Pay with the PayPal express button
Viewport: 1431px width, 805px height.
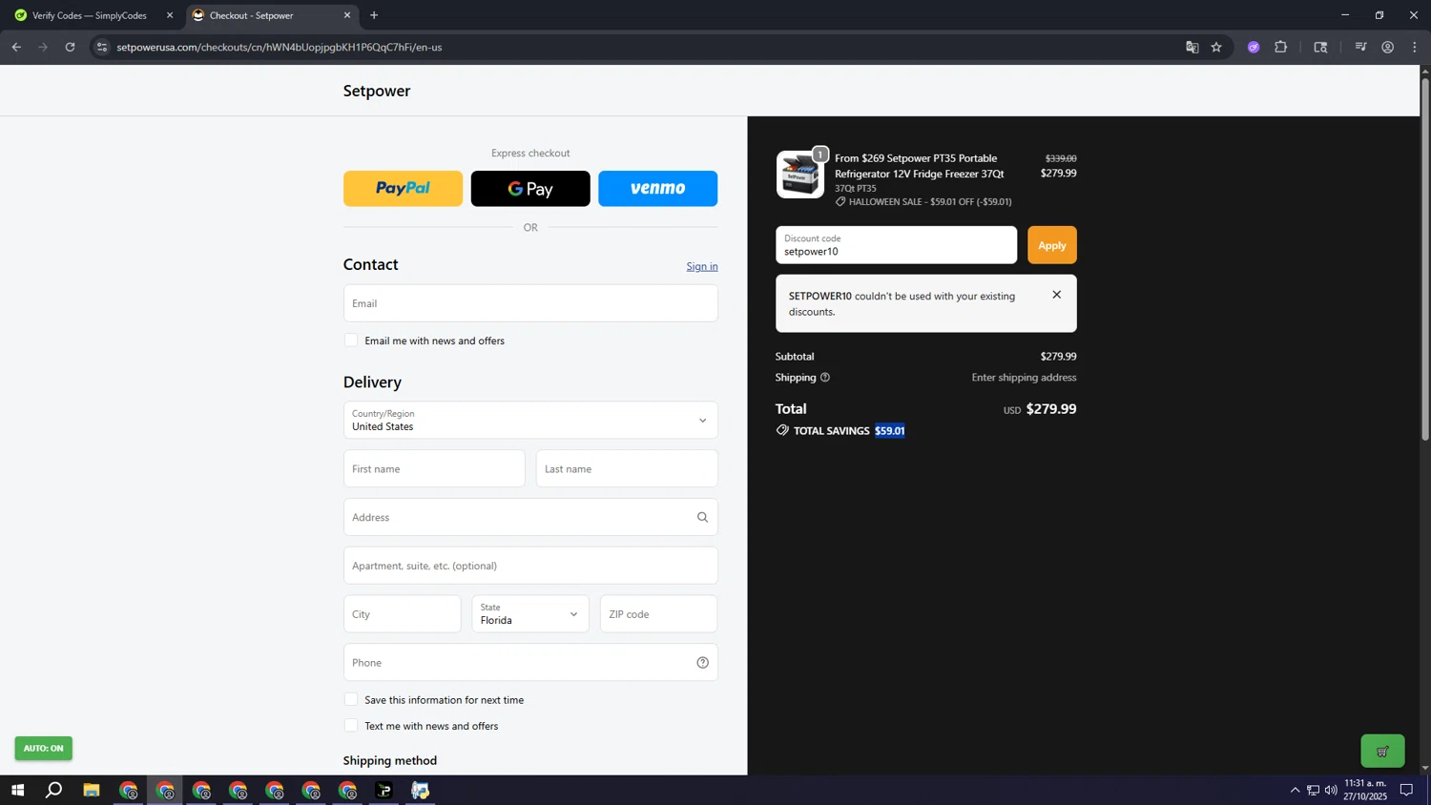point(403,189)
